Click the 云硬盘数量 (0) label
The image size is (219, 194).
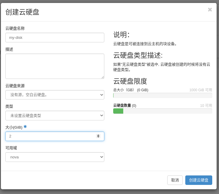click(125, 105)
